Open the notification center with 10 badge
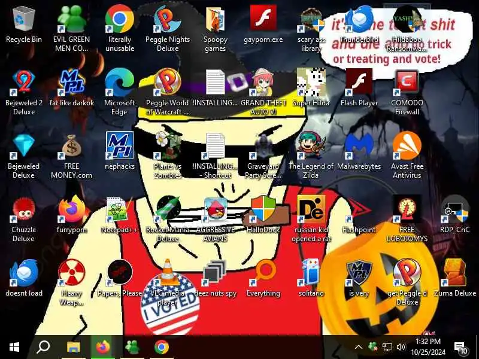This screenshot has width=479, height=359. [x=461, y=348]
